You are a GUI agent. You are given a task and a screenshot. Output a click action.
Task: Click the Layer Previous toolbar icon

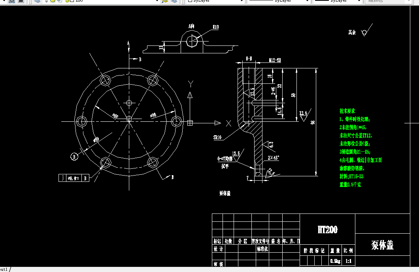click(x=174, y=1)
